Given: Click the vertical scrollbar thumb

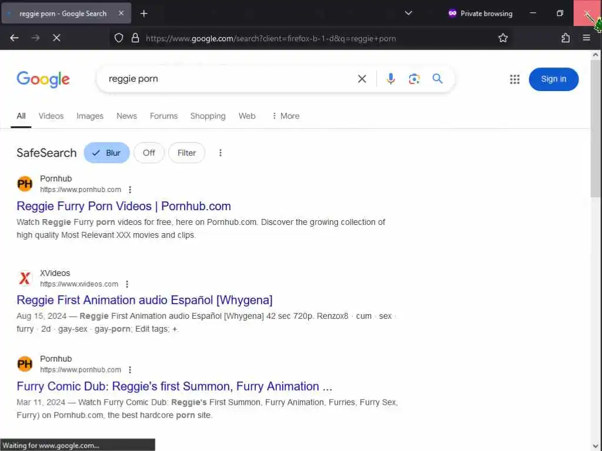Looking at the screenshot, I should click(596, 129).
